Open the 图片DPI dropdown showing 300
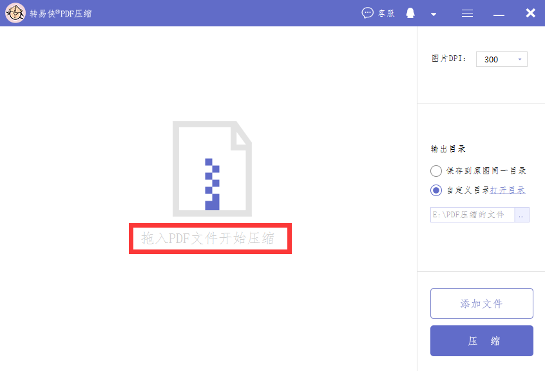Viewport: 545px width, 371px height. click(x=502, y=59)
